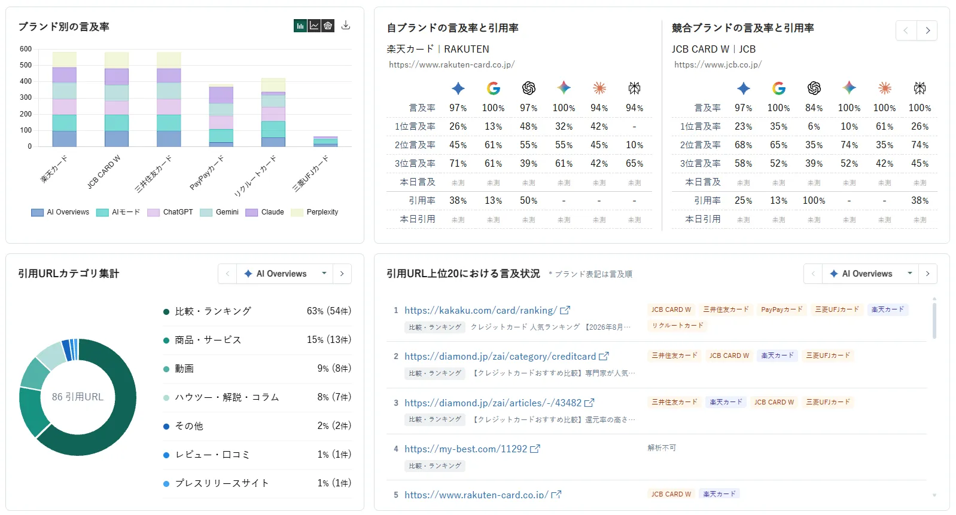Open the kakaku.com/card/ranking link
Viewport: 956px width, 515px height.
[x=481, y=310]
